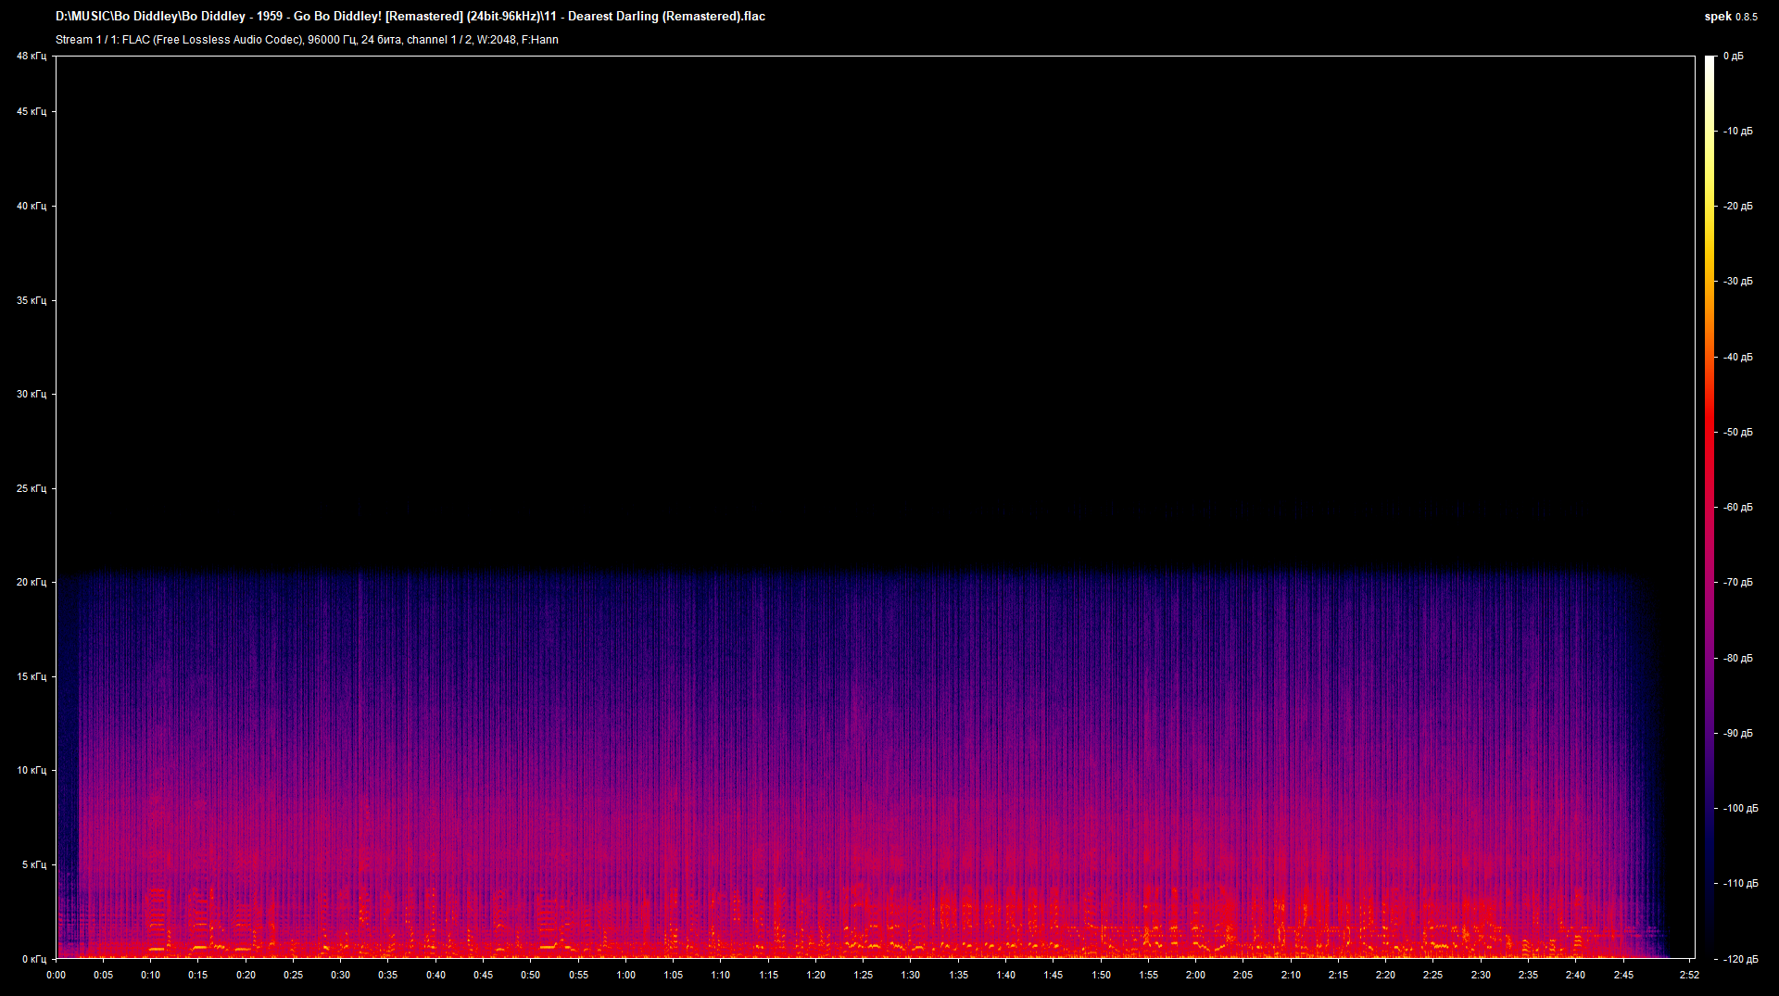Select the 2:52 end time marker
This screenshot has height=996, width=1779.
[x=1689, y=975]
